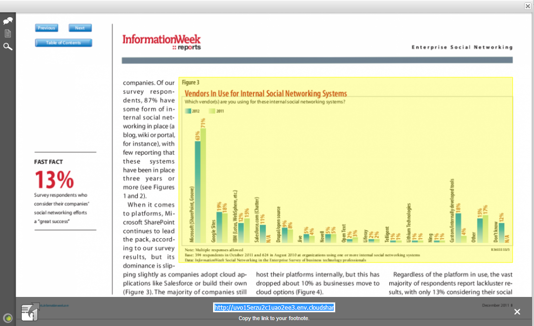The width and height of the screenshot is (534, 326).
Task: Open the Table of Contents
Action: tap(63, 42)
